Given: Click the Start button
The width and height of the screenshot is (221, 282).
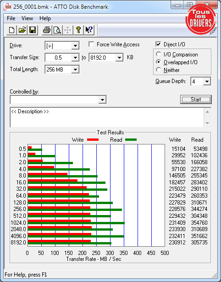Looking at the screenshot, I should [x=196, y=100].
